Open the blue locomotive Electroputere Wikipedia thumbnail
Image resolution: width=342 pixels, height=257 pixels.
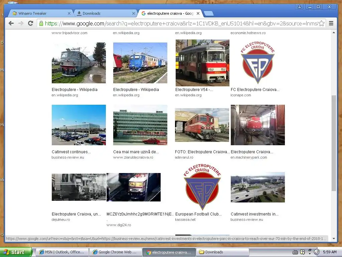[x=140, y=63]
